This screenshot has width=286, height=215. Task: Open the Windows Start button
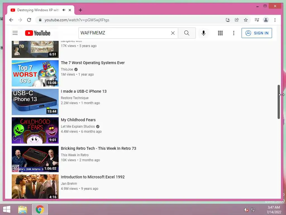[x=7, y=209]
